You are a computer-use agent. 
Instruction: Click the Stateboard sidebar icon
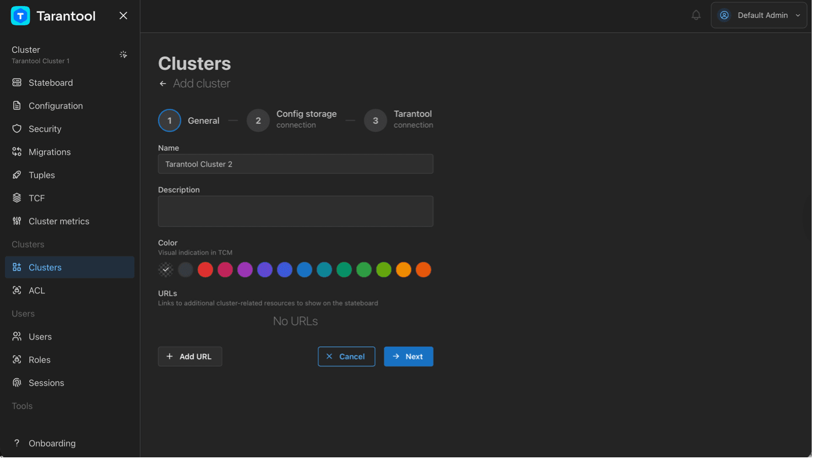click(17, 83)
